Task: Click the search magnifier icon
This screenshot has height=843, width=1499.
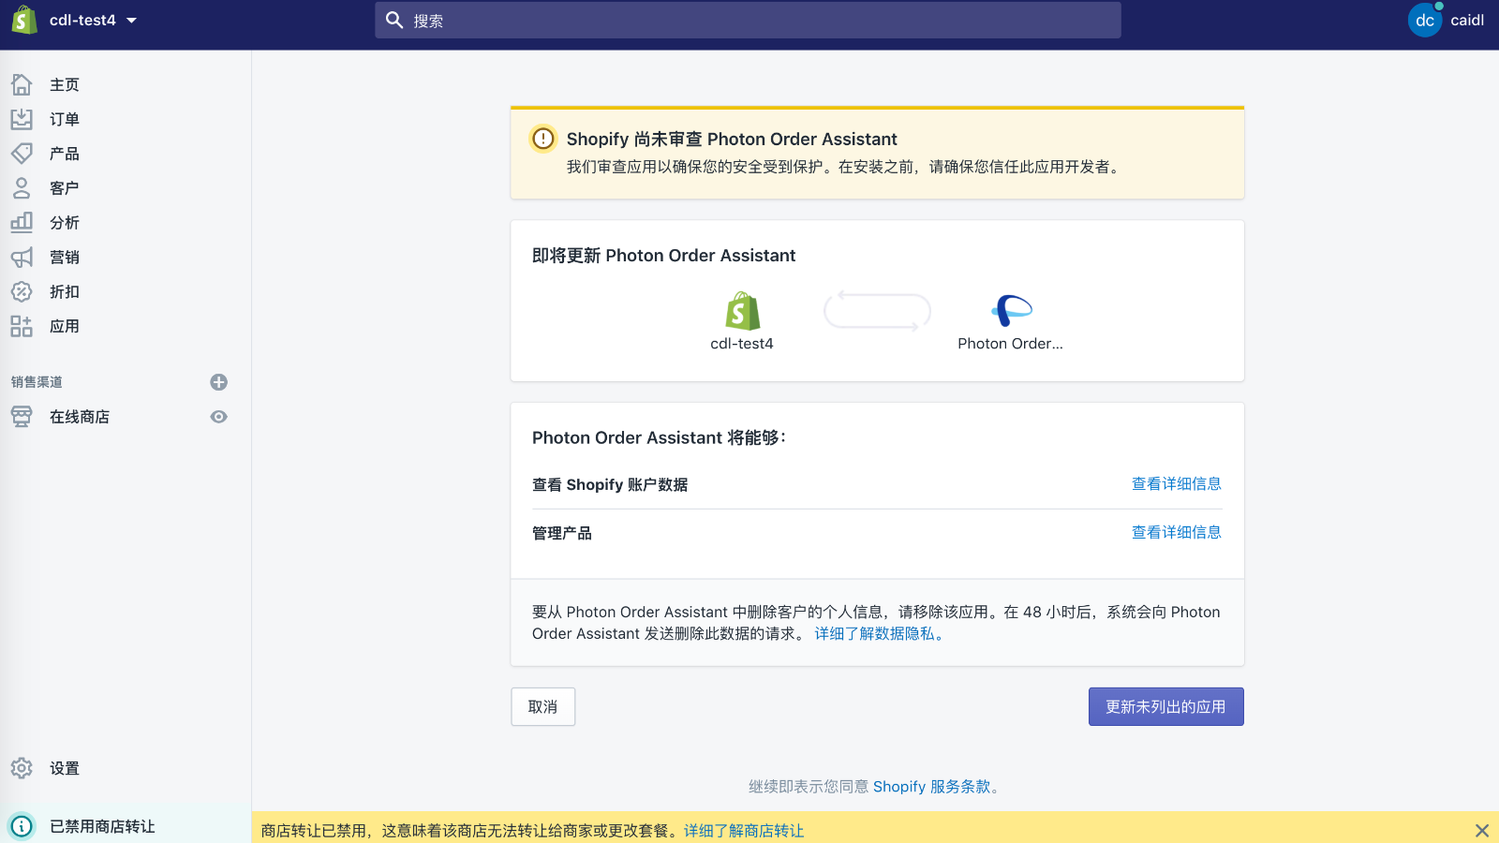Action: pos(394,20)
